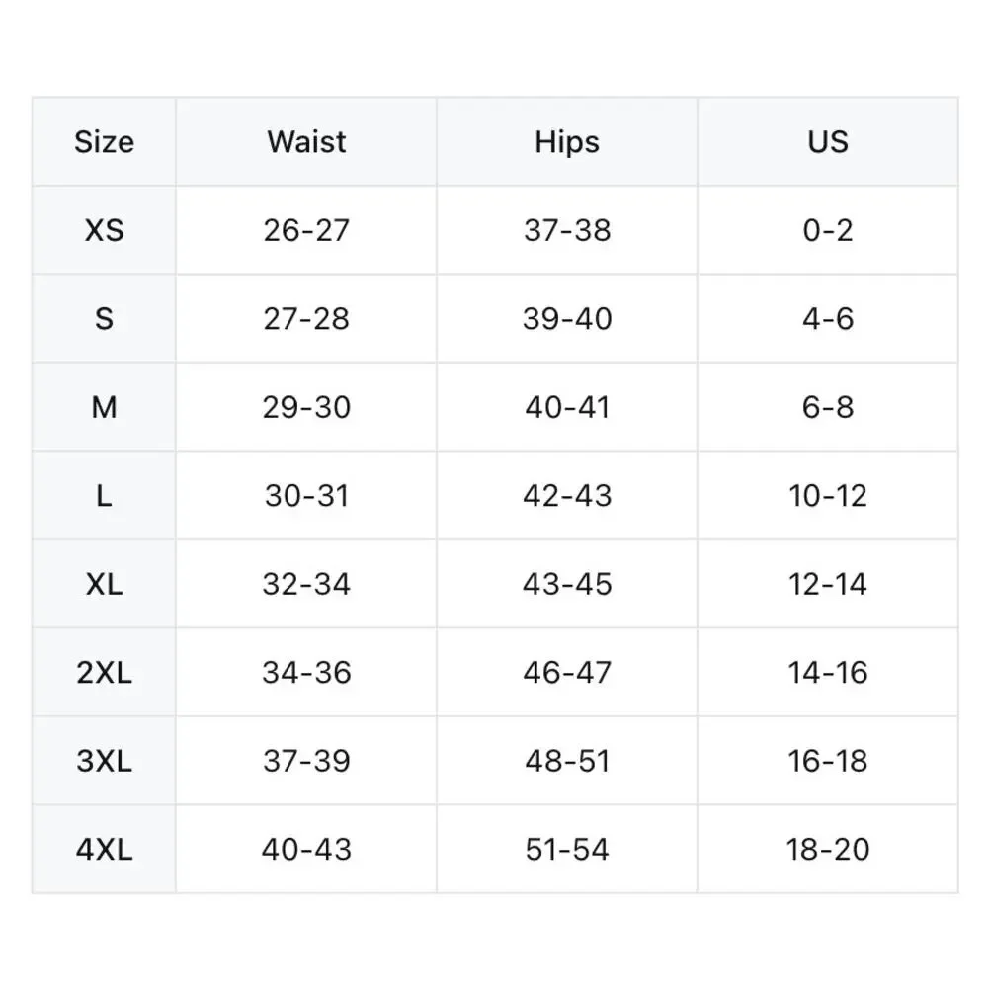
Task: Select the XL size row label
Action: (104, 584)
